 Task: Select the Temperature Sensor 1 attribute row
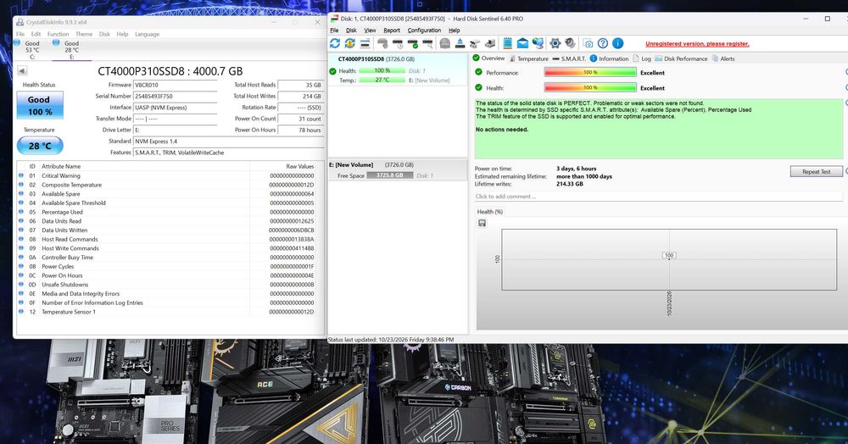click(165, 312)
